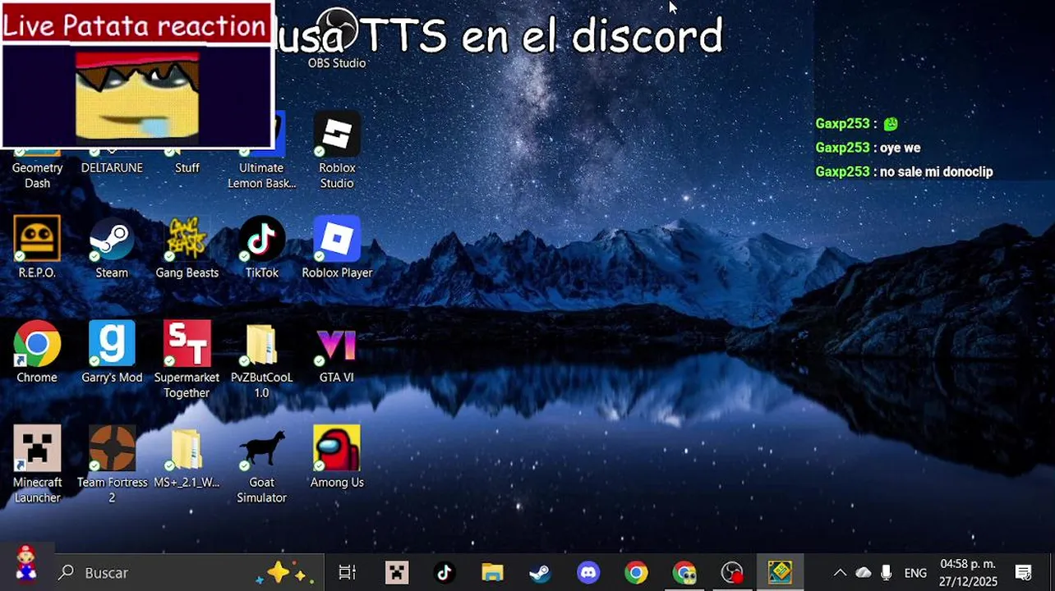Open the Start menu with the Mario icon
1055x591 pixels.
(x=25, y=565)
